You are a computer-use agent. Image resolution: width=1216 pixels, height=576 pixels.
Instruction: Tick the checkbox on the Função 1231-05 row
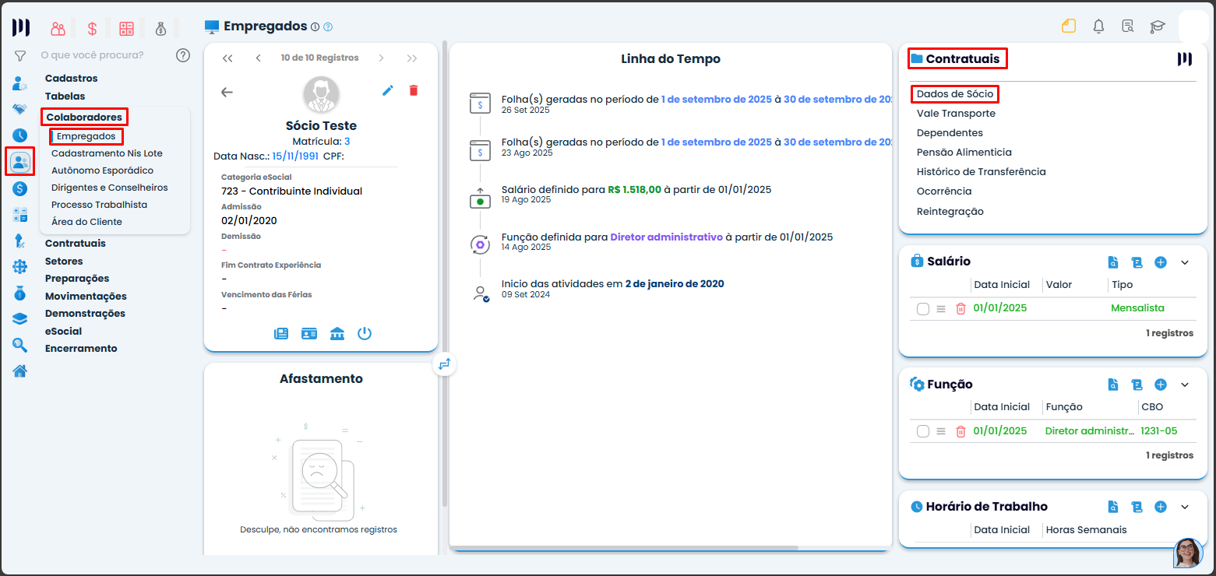click(x=923, y=431)
